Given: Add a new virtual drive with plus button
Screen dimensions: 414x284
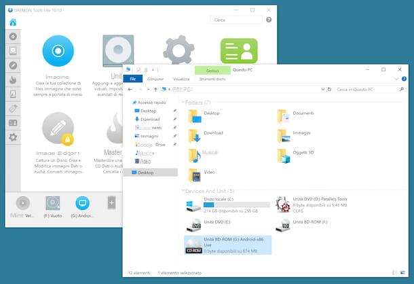Looking at the screenshot, I should coord(111,203).
